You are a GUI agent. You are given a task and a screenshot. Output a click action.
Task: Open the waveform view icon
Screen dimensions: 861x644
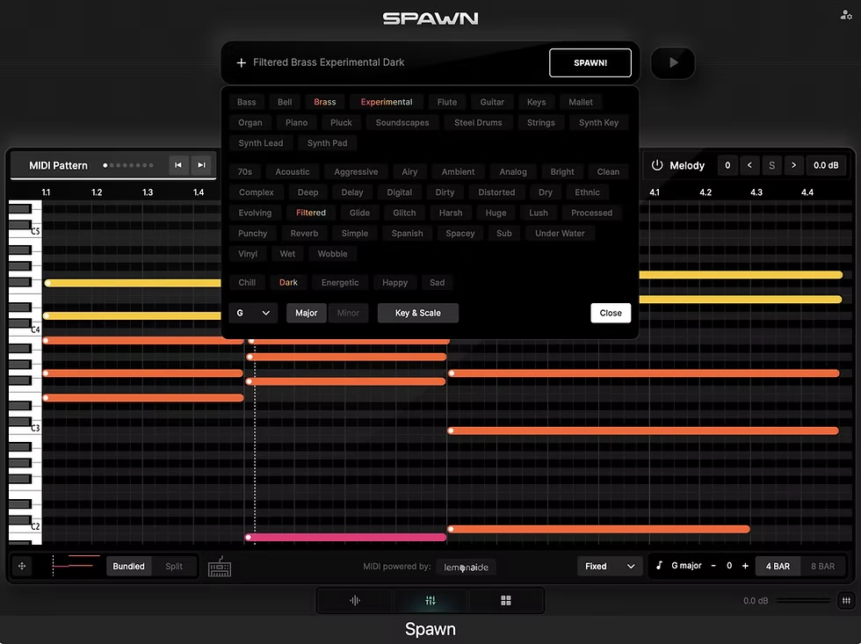click(x=355, y=601)
